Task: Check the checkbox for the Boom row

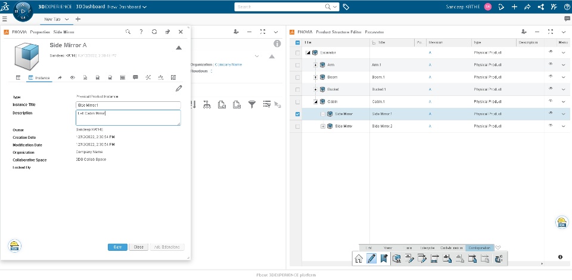Action: 297,77
